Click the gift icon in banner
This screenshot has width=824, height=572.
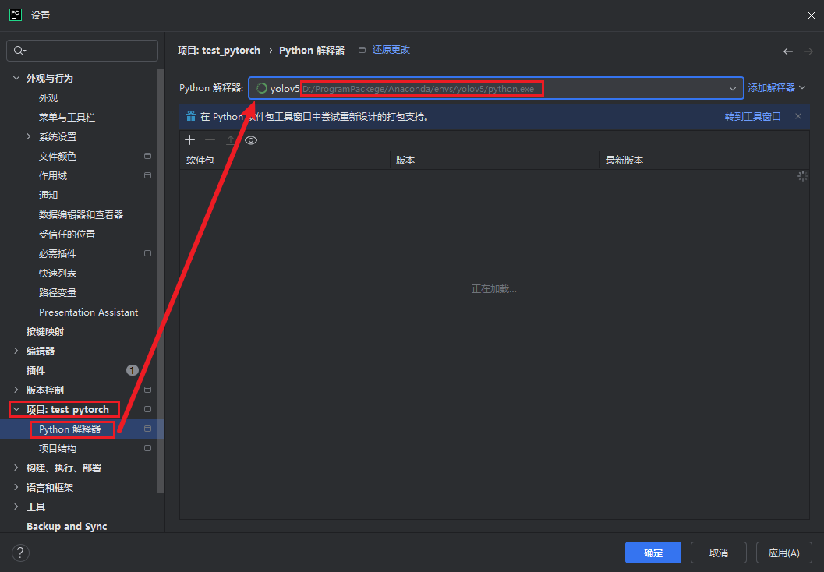190,116
